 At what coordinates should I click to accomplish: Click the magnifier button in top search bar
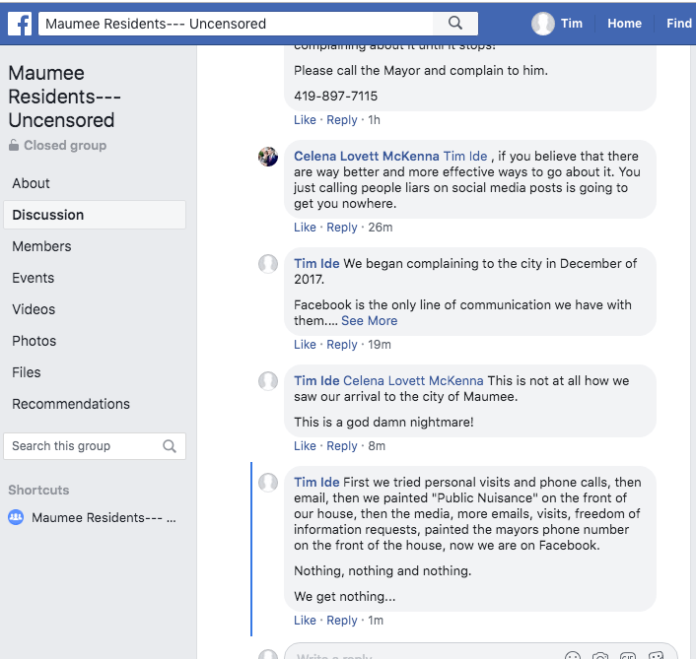coord(454,24)
